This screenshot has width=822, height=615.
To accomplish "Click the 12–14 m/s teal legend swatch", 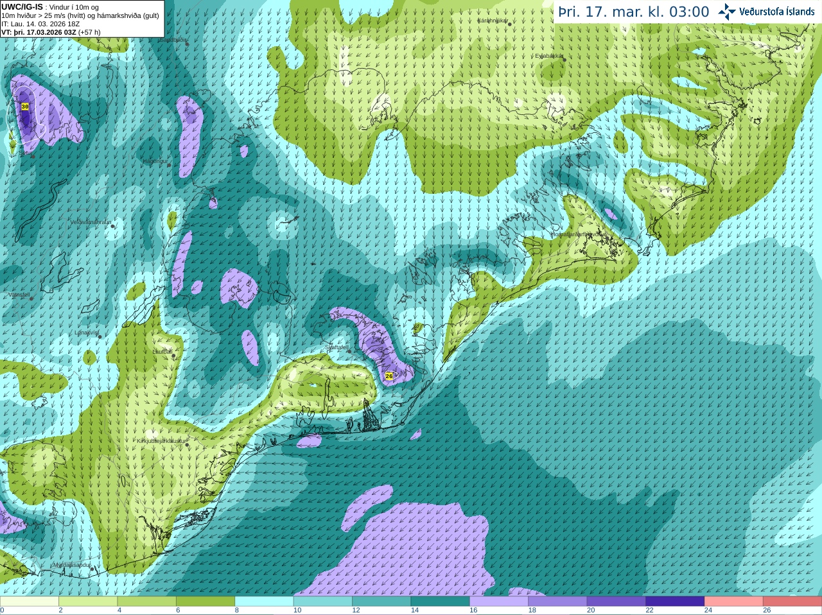I will click(x=381, y=602).
